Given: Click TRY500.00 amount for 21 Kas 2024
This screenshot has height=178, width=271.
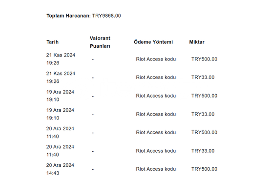Looking at the screenshot, I should click(204, 59).
